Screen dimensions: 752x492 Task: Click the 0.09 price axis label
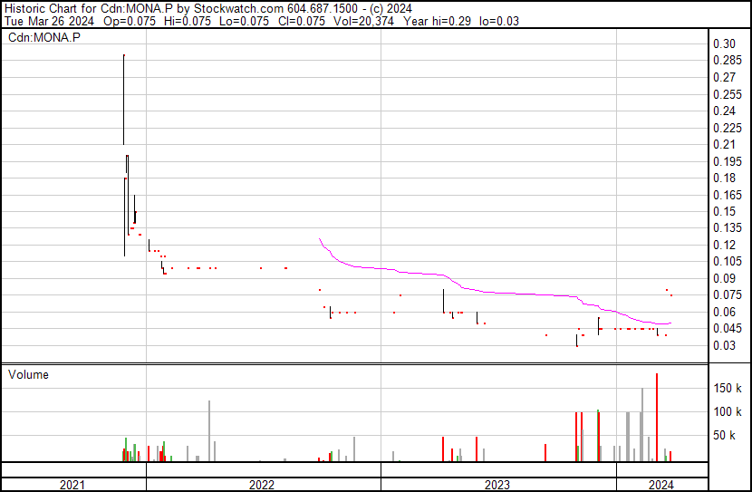(x=724, y=278)
